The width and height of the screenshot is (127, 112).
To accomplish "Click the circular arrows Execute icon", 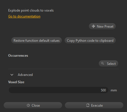I will [88, 105].
